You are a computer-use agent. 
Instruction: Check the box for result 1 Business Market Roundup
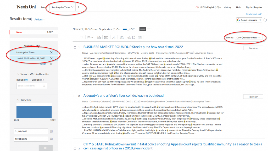click(75, 47)
